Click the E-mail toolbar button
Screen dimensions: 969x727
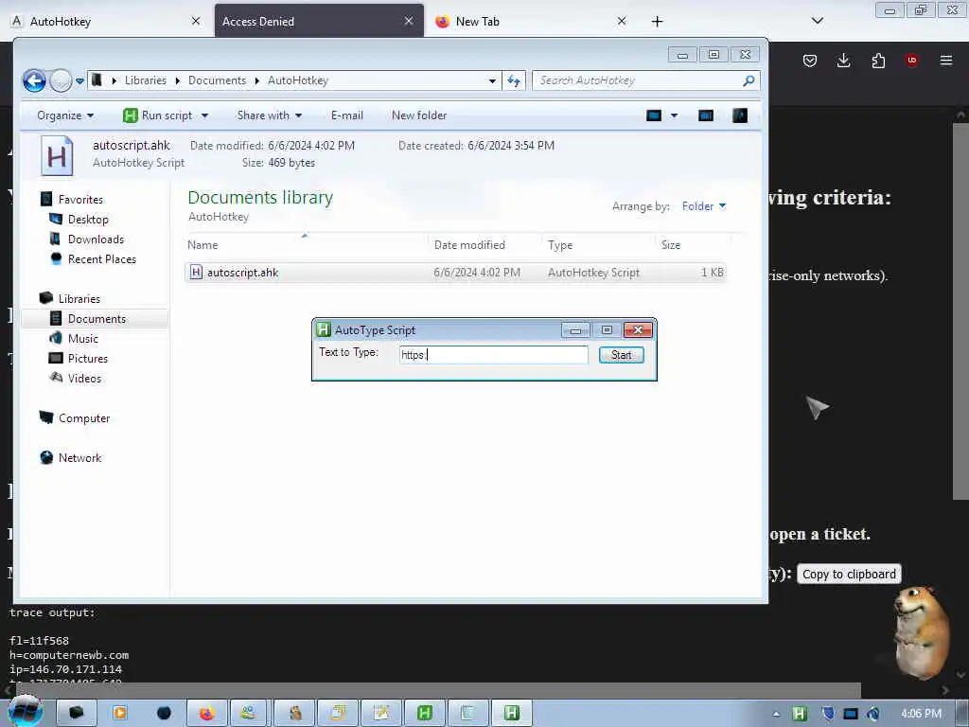pyautogui.click(x=346, y=115)
